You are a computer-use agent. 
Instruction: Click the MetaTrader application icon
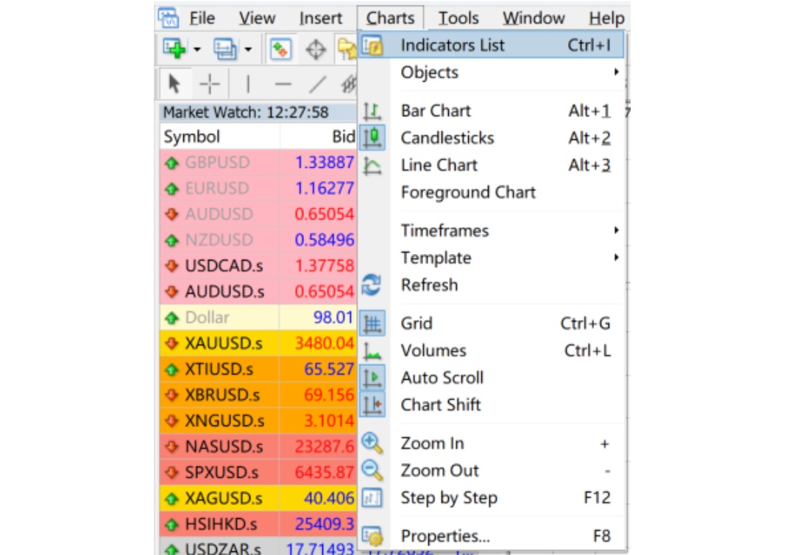coord(169,18)
